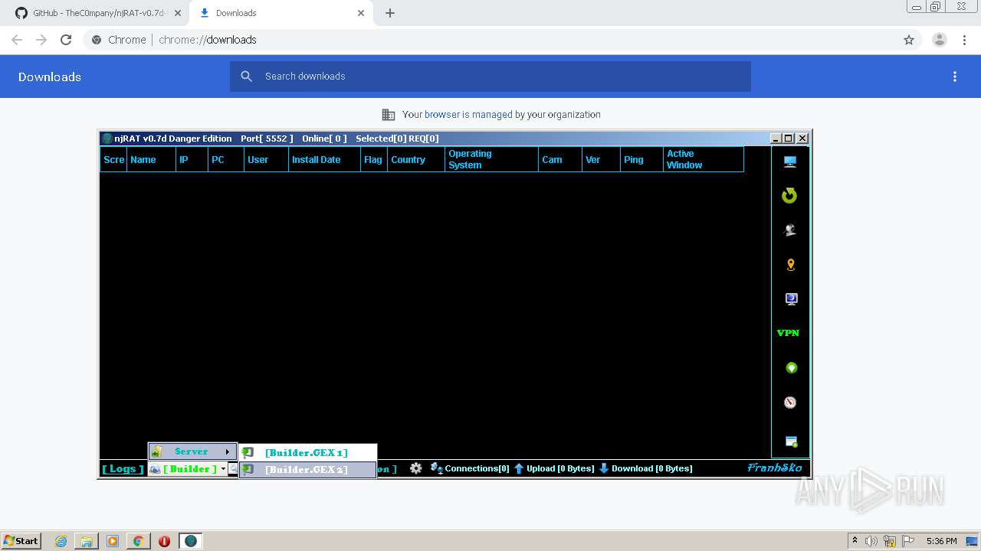981x551 pixels.
Task: Click the Install Date column header
Action: 324,159
